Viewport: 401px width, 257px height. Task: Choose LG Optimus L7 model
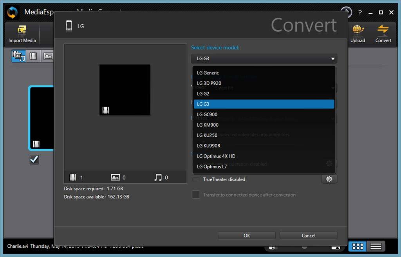point(264,167)
